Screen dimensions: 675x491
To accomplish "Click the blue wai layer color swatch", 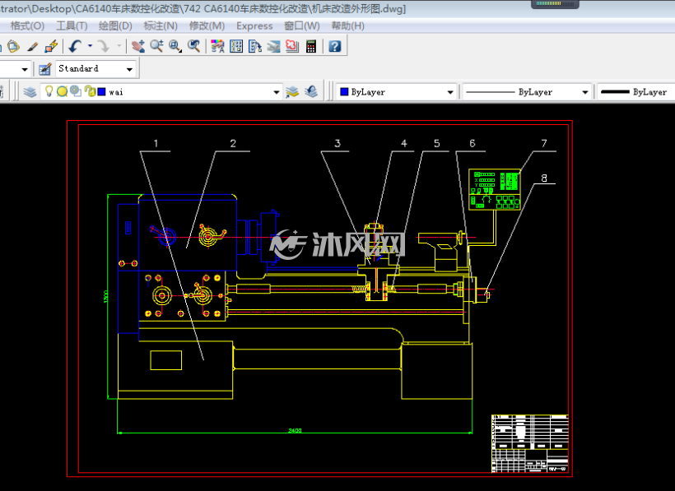I will pyautogui.click(x=101, y=91).
